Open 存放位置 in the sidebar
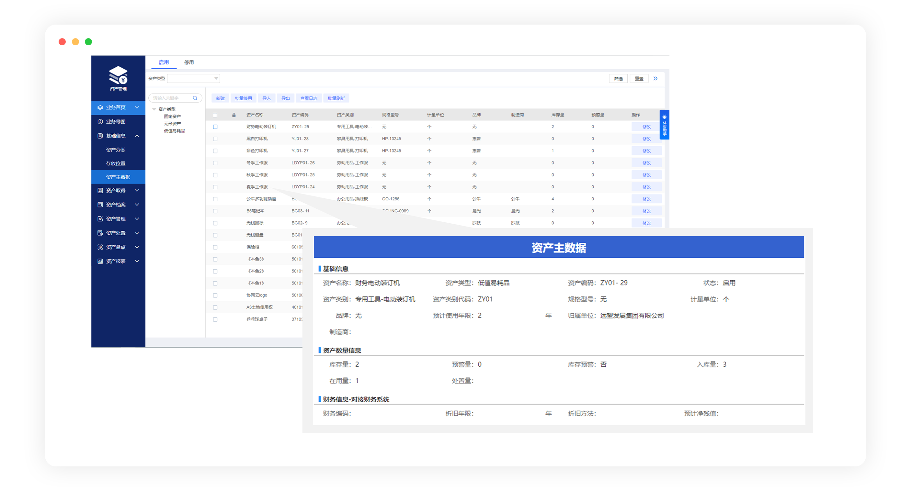This screenshot has height=491, width=912. [x=116, y=163]
